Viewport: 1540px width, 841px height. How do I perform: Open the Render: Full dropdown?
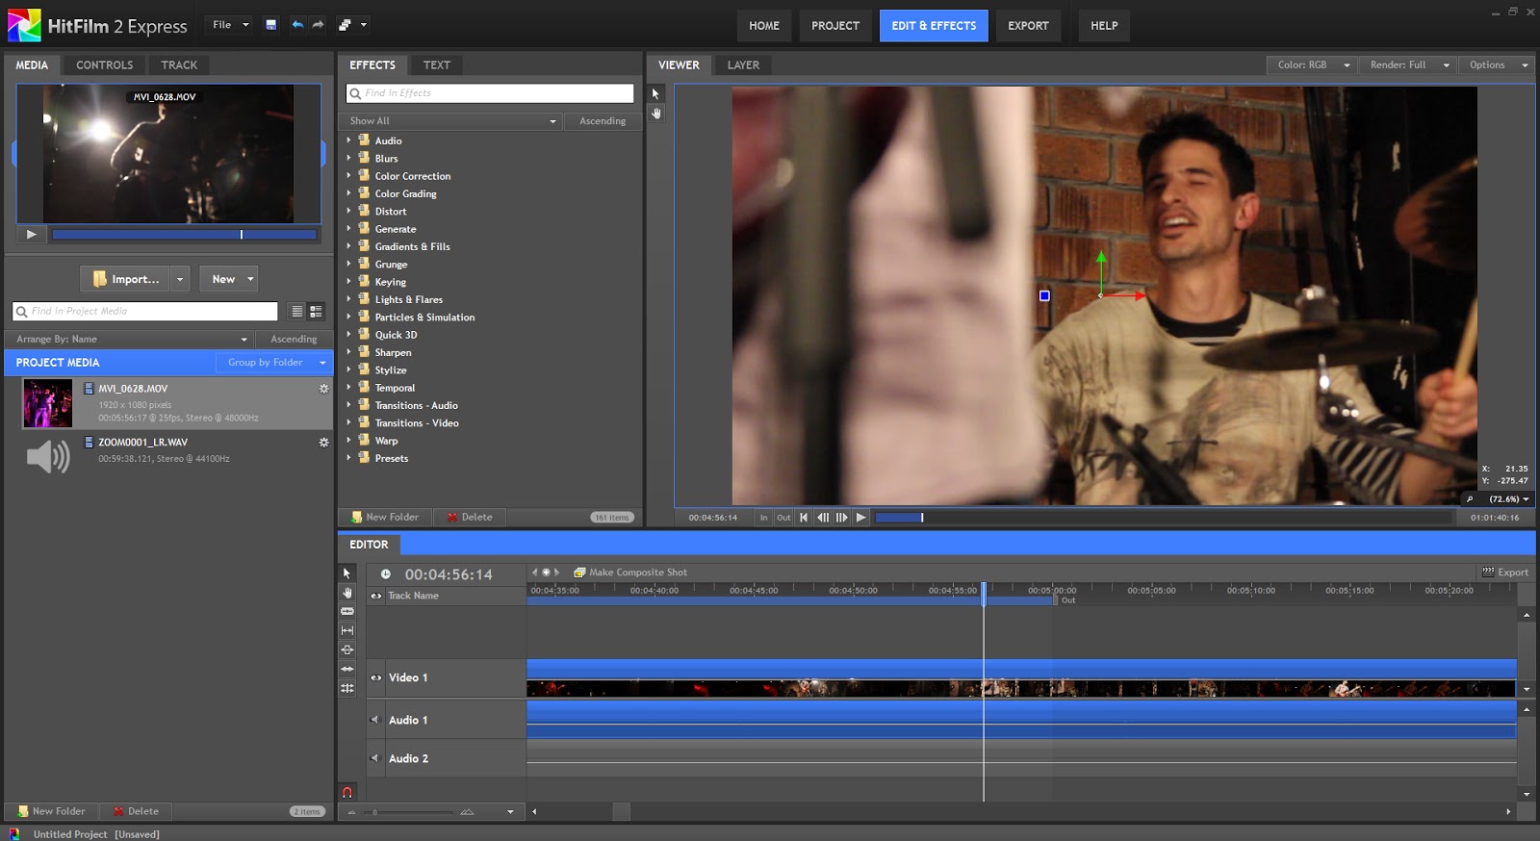[1408, 65]
